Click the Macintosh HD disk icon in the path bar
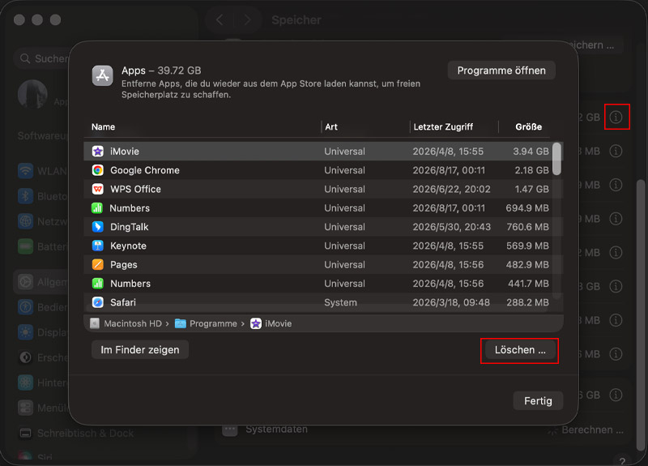Viewport: 648px width, 466px height. (95, 323)
